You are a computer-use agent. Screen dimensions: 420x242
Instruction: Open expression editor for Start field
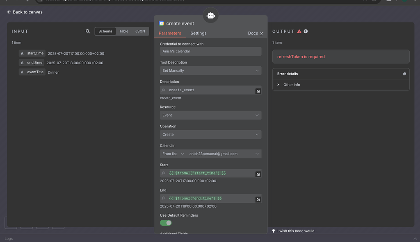point(258,174)
